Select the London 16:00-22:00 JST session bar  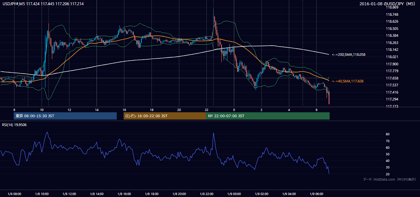[165, 116]
